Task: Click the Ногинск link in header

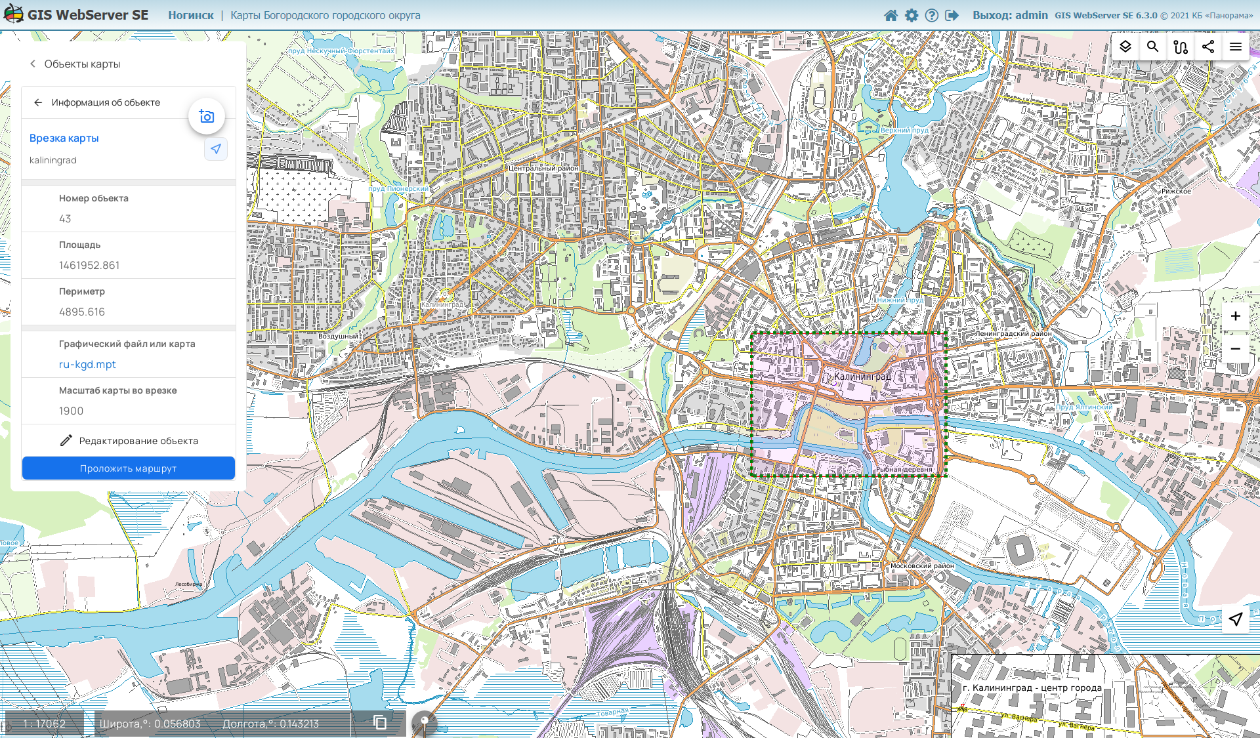Action: click(191, 15)
